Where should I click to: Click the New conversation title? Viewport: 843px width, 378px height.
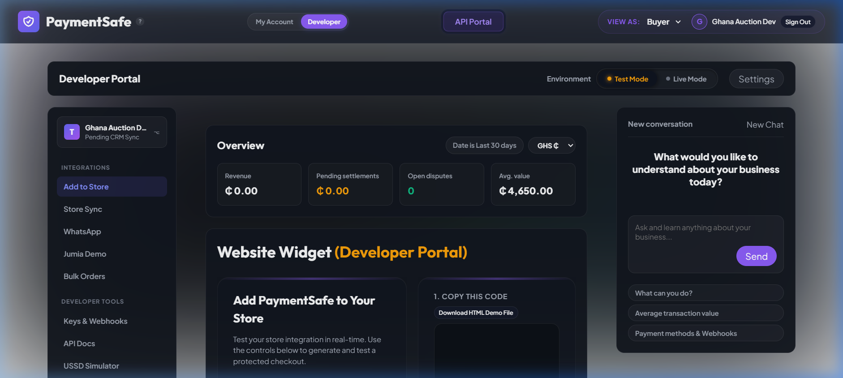click(660, 124)
